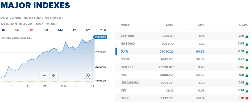Click the green up arrow for NASDAQ
This screenshot has width=252, height=103.
click(x=247, y=44)
